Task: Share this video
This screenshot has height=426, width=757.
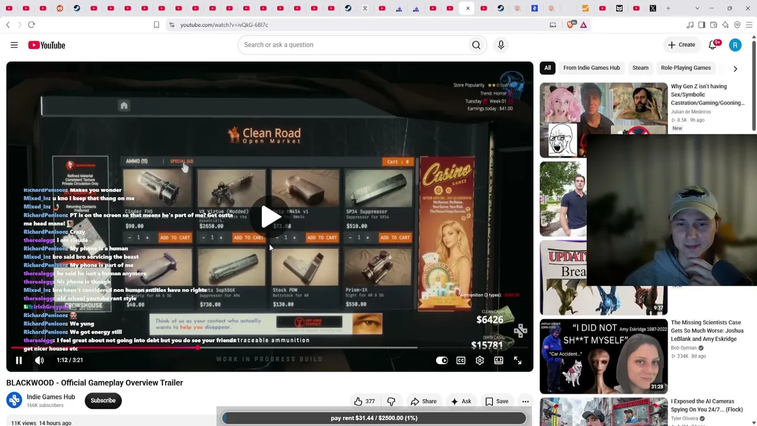Action: click(423, 402)
